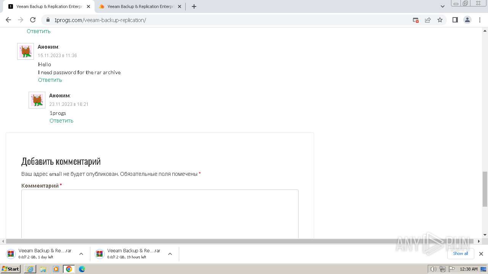Open the Chrome three-dot menu
488x274 pixels.
tap(480, 20)
